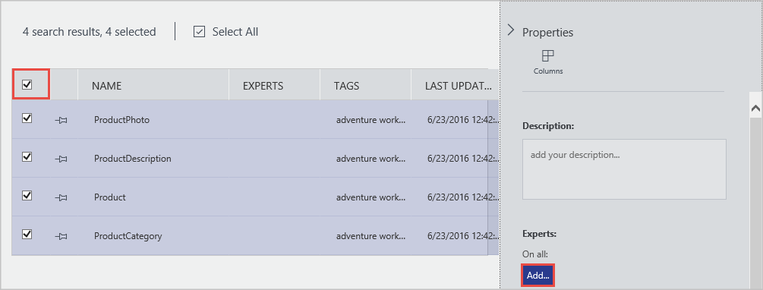Pin the ProductPhoto asset
The image size is (763, 290).
pos(61,120)
